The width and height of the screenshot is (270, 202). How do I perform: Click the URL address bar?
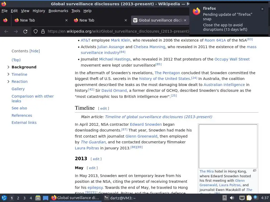click(x=118, y=31)
